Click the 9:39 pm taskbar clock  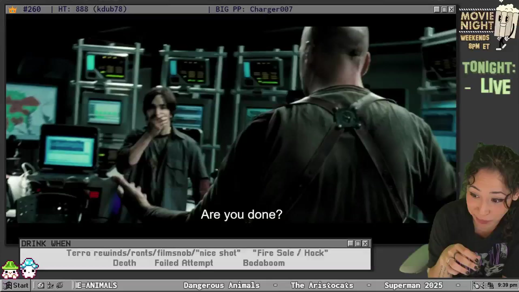pos(507,285)
